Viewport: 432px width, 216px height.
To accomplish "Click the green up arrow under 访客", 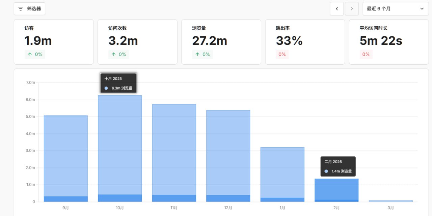I will (x=30, y=54).
